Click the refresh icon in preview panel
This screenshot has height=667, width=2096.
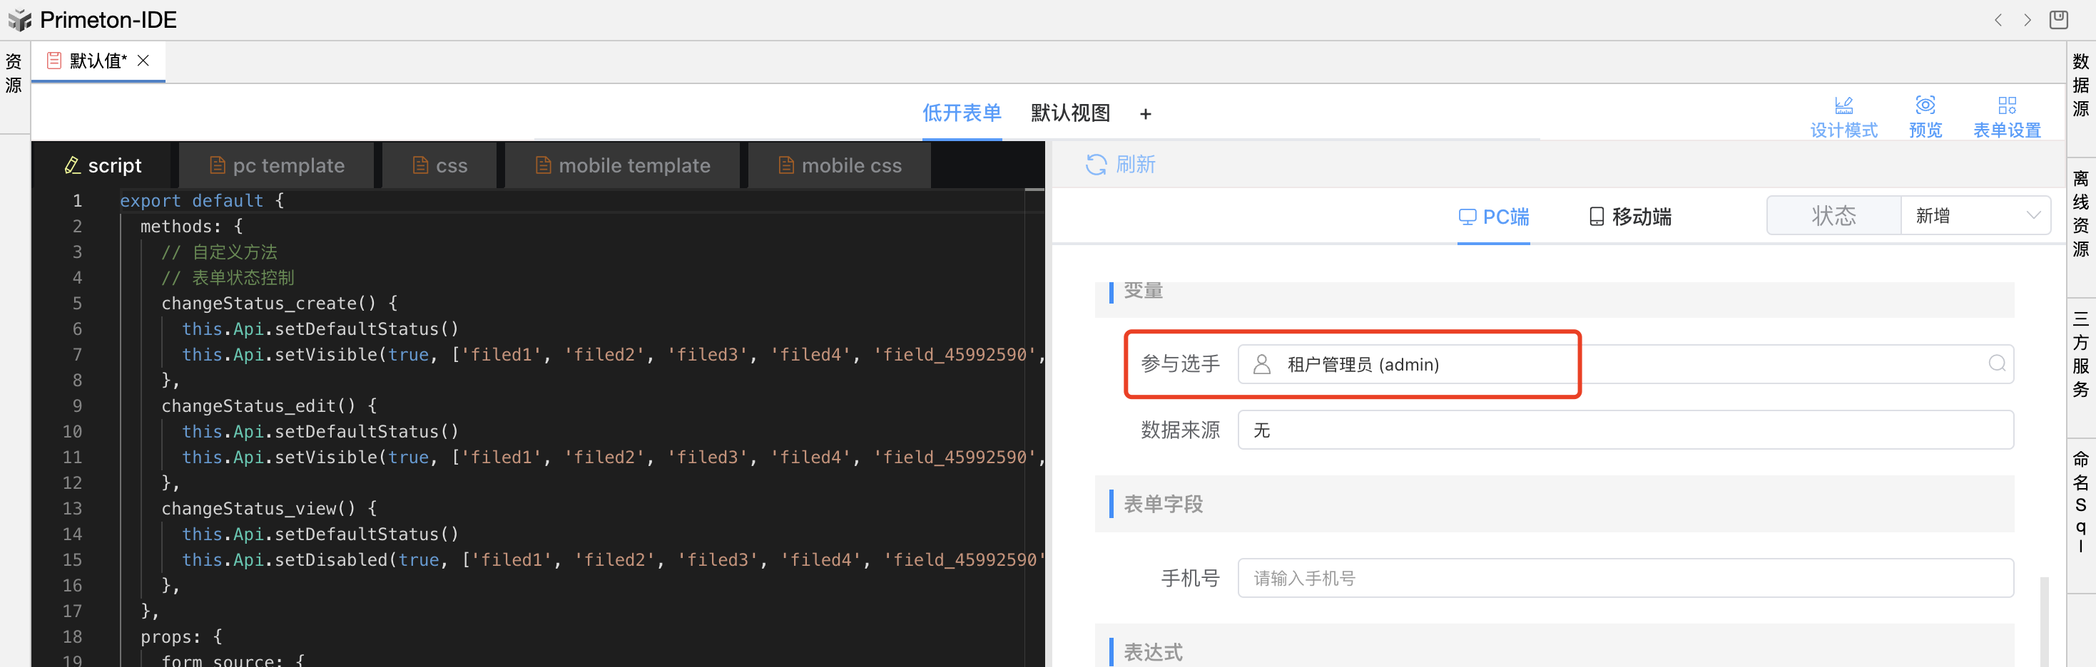(x=1095, y=165)
